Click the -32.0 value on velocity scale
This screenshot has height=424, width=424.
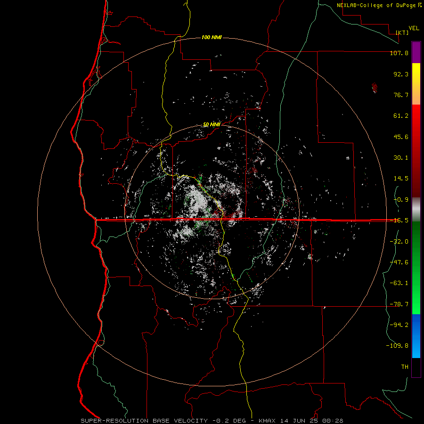399,242
